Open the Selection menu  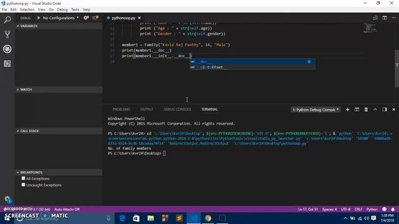coord(27,9)
